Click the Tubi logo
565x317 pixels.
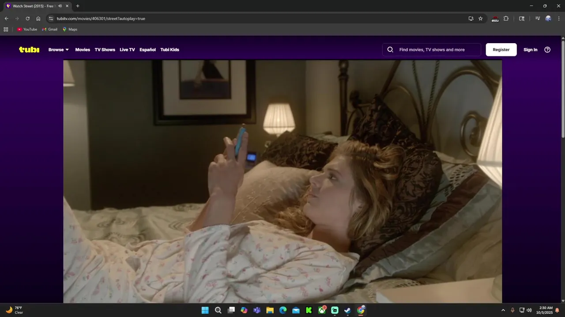29,50
